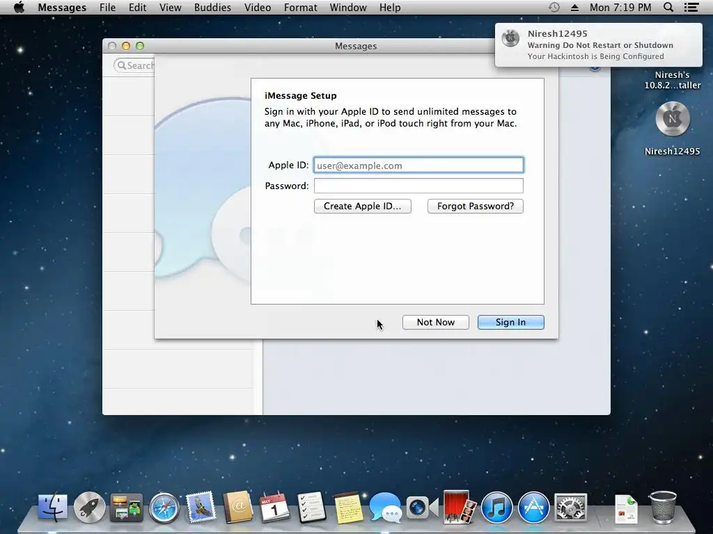This screenshot has width=713, height=534.
Task: Open the Buddies menu
Action: pos(212,7)
